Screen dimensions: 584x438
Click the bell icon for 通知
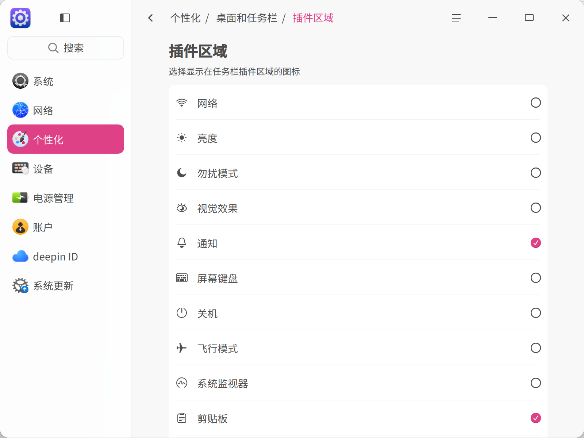coord(182,243)
